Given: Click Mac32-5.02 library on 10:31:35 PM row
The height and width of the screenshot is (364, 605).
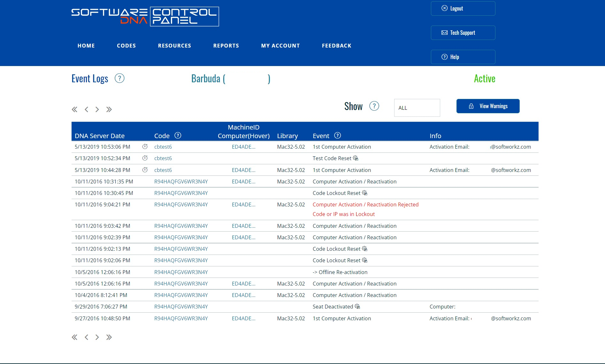Looking at the screenshot, I should pyautogui.click(x=291, y=182).
